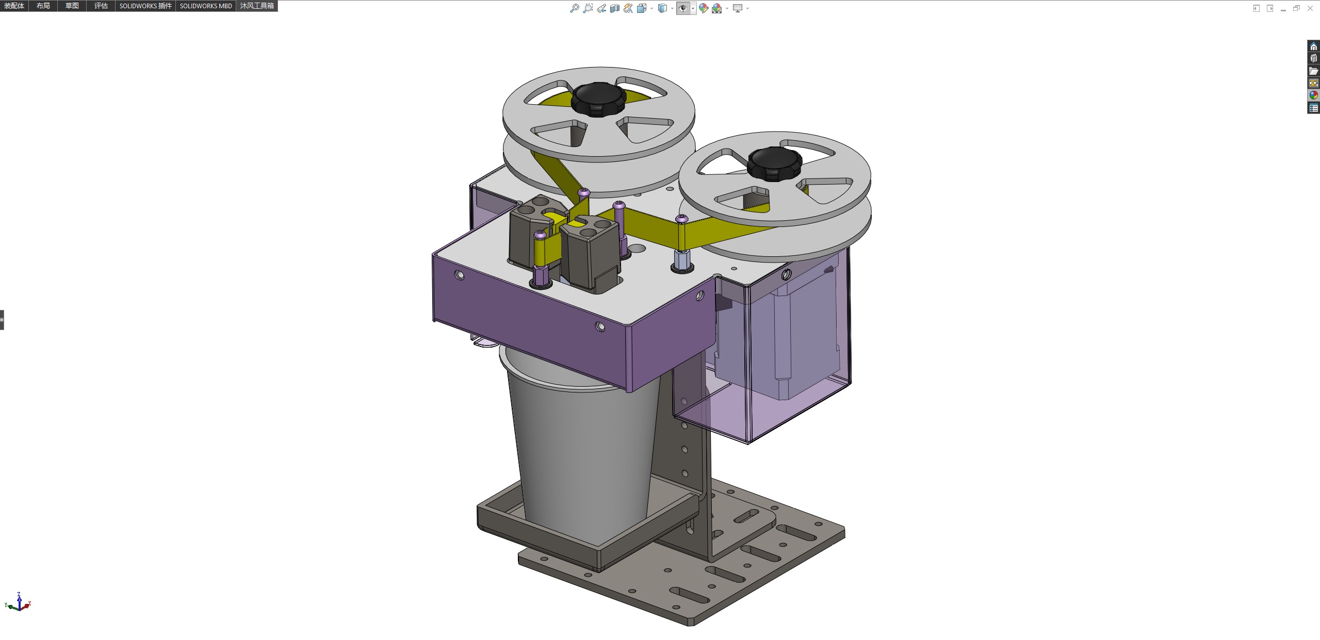Activate the Section View tool
1320x640 pixels.
pyautogui.click(x=615, y=8)
